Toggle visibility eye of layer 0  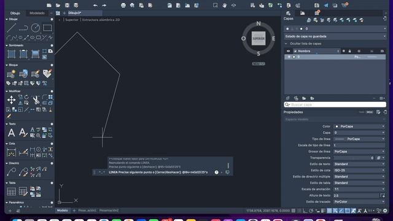[289, 57]
